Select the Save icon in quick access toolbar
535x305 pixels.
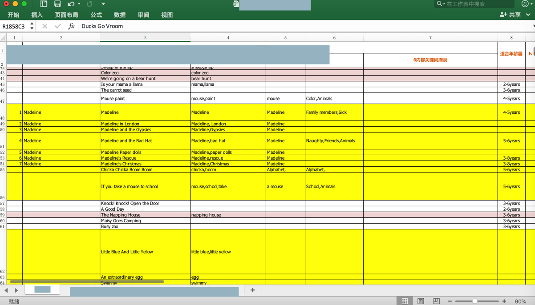point(57,4)
